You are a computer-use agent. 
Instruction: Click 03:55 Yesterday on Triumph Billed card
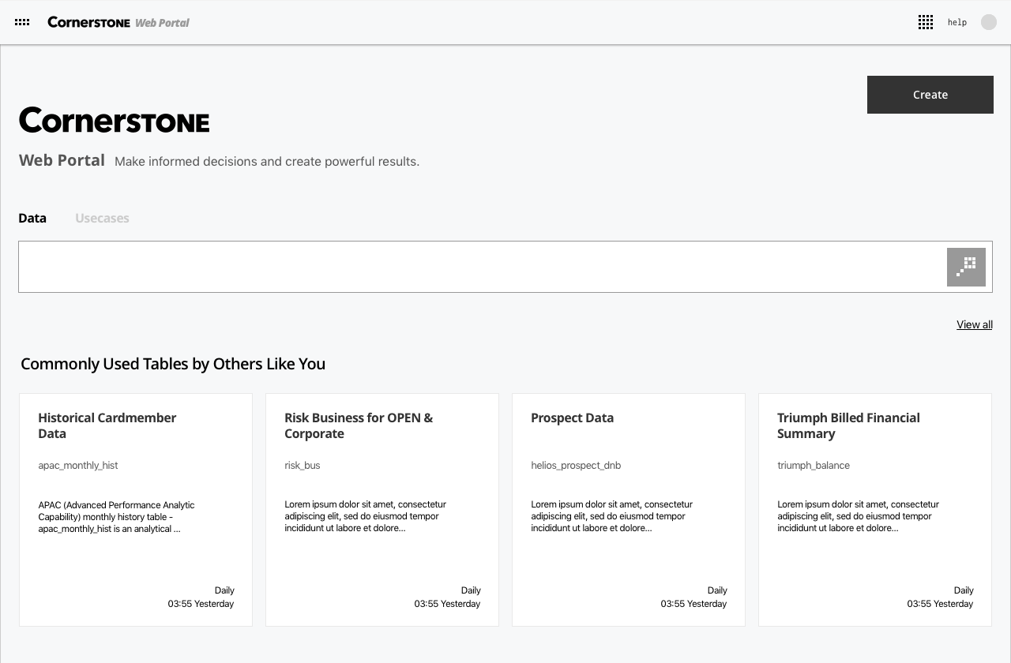pyautogui.click(x=940, y=604)
